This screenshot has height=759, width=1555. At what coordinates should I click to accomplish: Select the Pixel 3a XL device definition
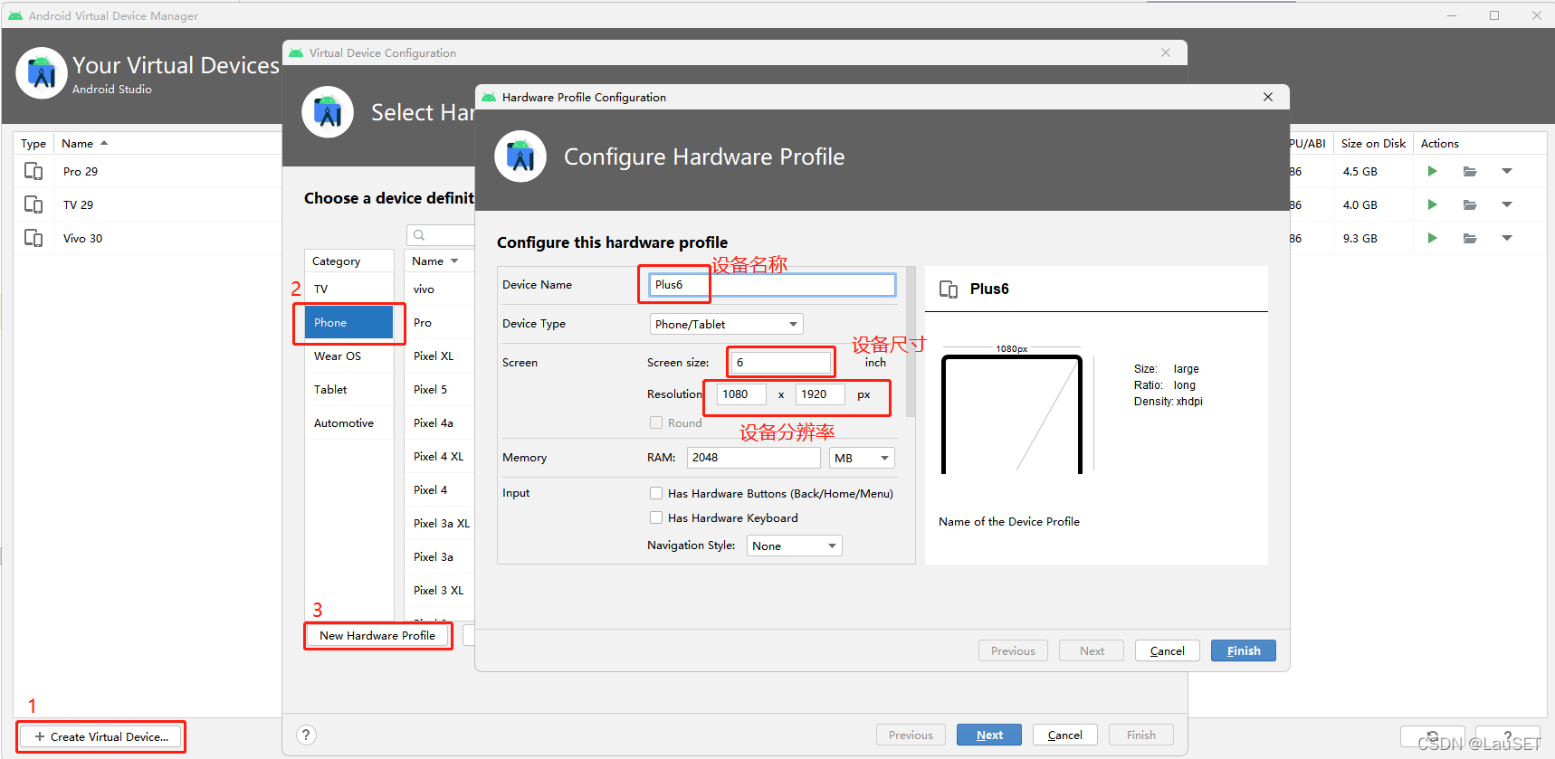(440, 523)
